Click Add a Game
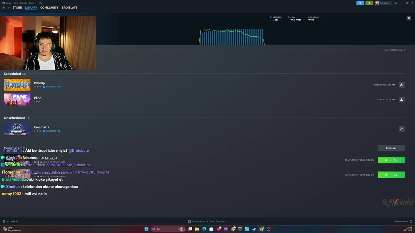 tap(10, 221)
